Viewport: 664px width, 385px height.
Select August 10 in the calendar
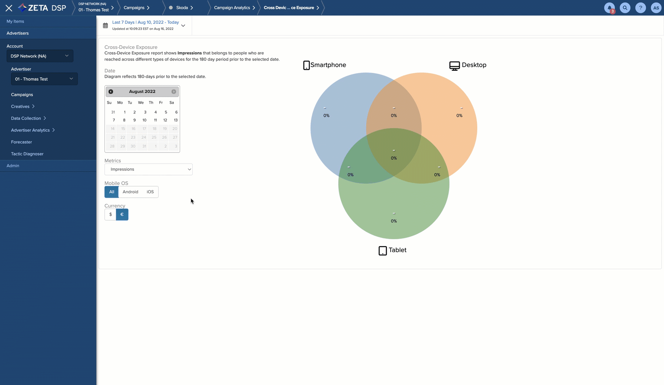(145, 120)
